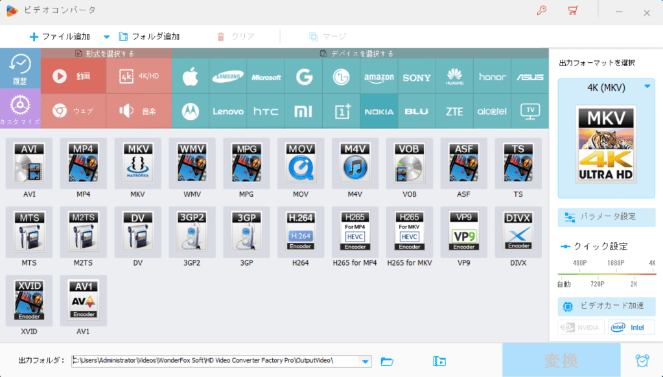
Task: Select the 3GP2 format icon
Action: point(192,232)
